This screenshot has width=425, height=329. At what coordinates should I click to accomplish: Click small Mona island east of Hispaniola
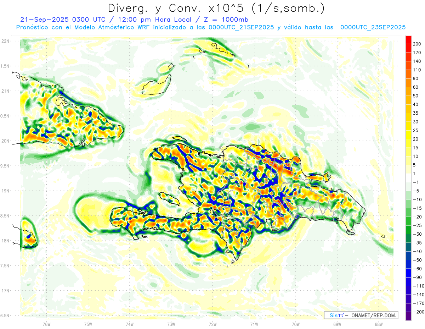[383, 236]
